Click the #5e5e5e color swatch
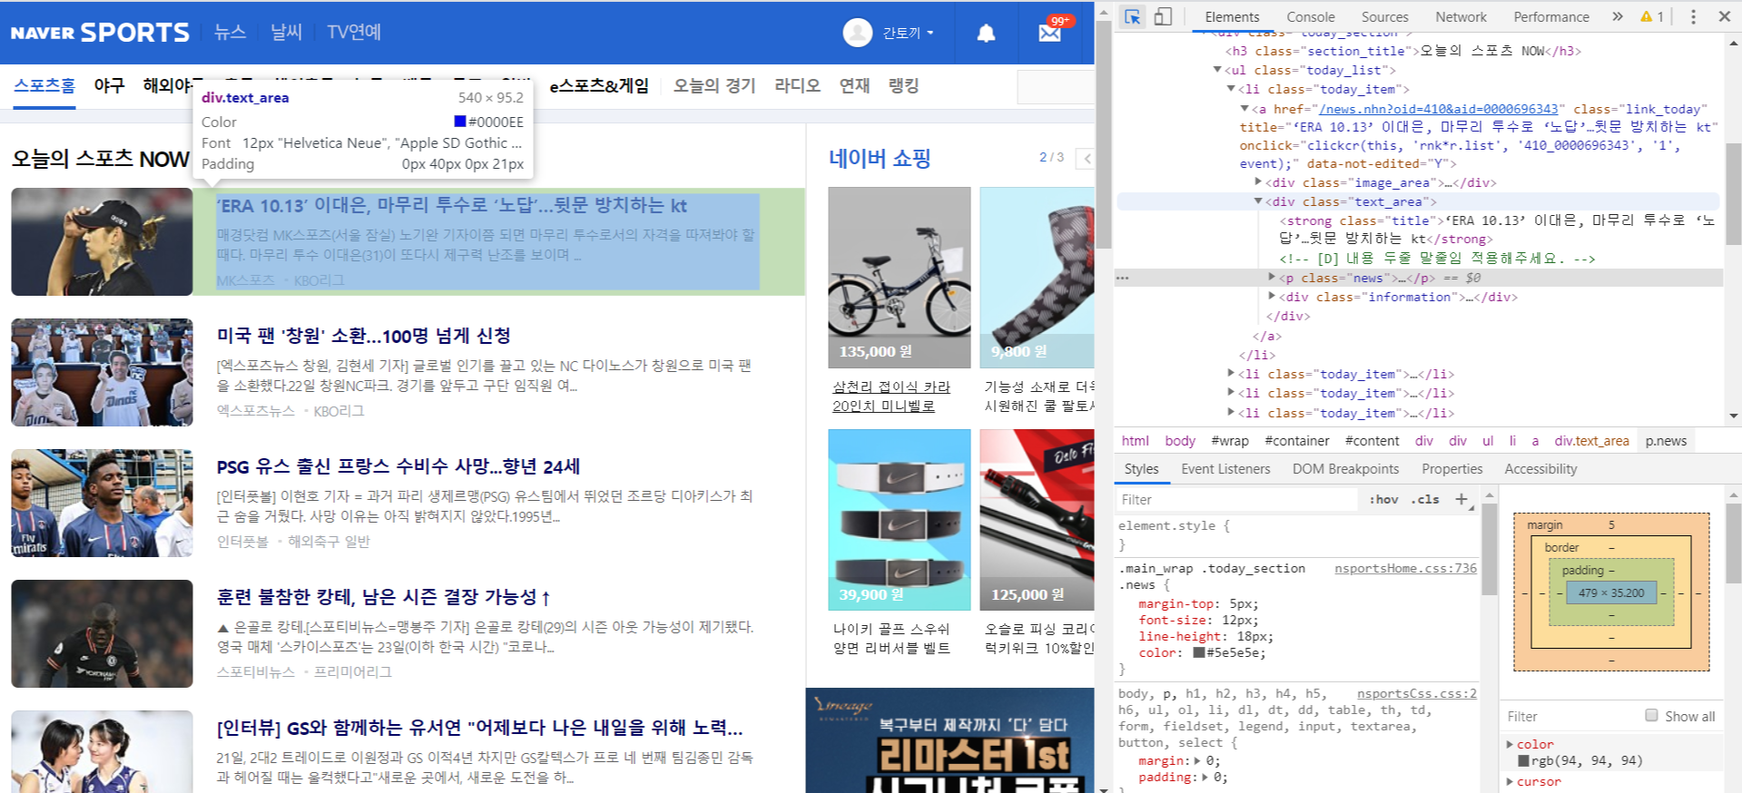The width and height of the screenshot is (1742, 793). click(1198, 652)
